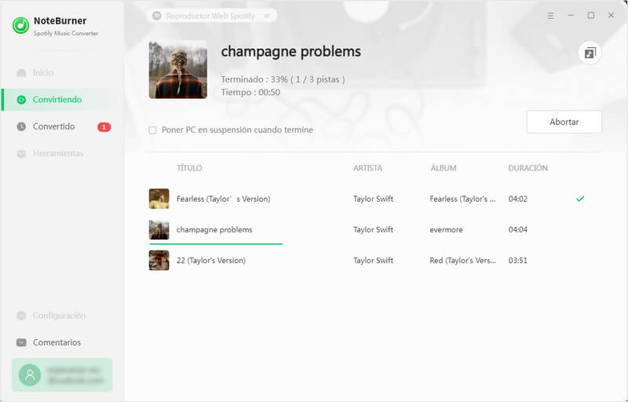Click the champagne problems heading
Screen dimensions: 628x402
pos(290,52)
